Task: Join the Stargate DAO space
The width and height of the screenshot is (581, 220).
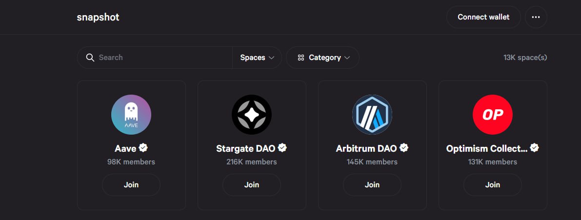Action: 252,185
